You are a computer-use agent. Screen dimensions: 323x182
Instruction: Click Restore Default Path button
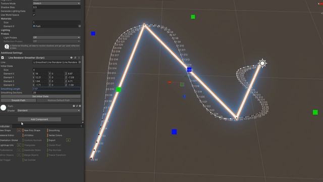pyautogui.click(x=59, y=100)
